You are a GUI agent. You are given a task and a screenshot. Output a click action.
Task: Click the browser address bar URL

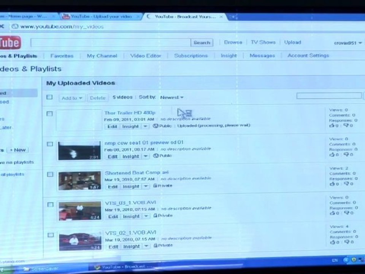click(x=62, y=27)
